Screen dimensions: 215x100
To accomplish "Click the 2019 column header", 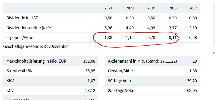I will 151,8.
